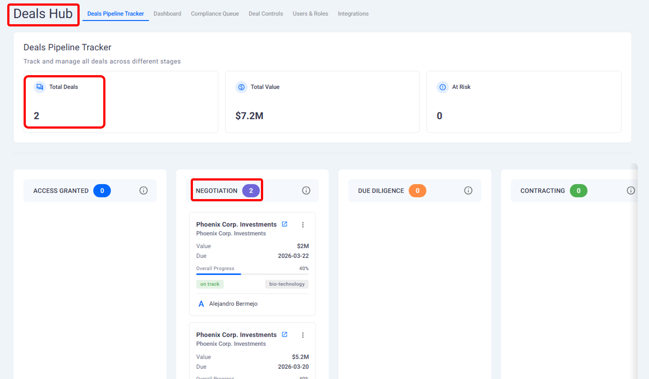649x379 pixels.
Task: Select Users & Roles tab
Action: click(310, 14)
